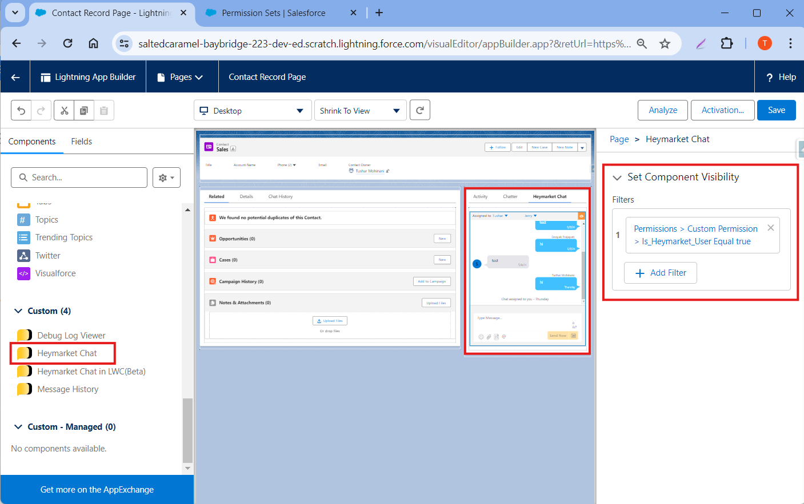Viewport: 804px width, 504px height.
Task: Go back using App Builder arrow
Action: click(15, 77)
